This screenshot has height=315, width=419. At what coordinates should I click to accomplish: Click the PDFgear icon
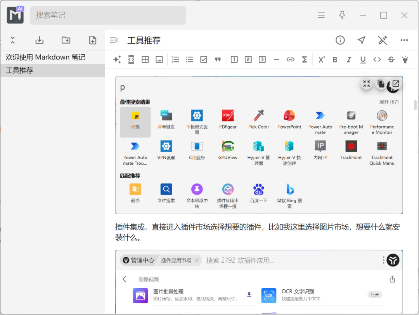click(228, 116)
